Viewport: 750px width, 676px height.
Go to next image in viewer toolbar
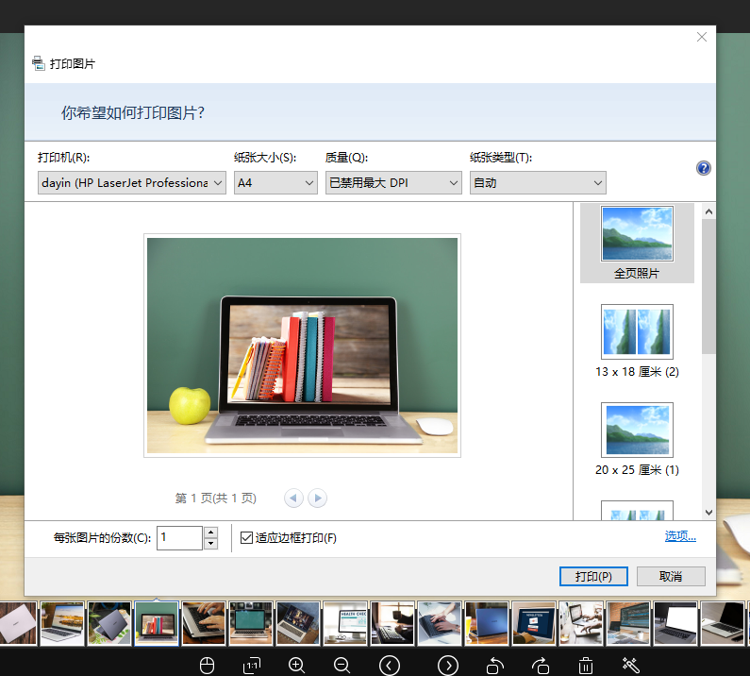click(x=448, y=665)
